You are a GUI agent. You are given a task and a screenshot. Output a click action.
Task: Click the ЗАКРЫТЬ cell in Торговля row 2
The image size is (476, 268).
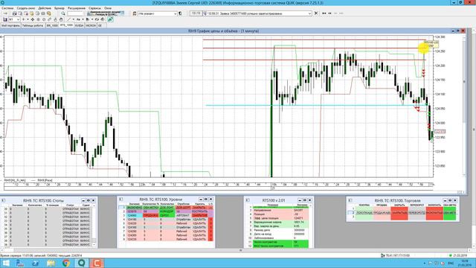pos(399,213)
